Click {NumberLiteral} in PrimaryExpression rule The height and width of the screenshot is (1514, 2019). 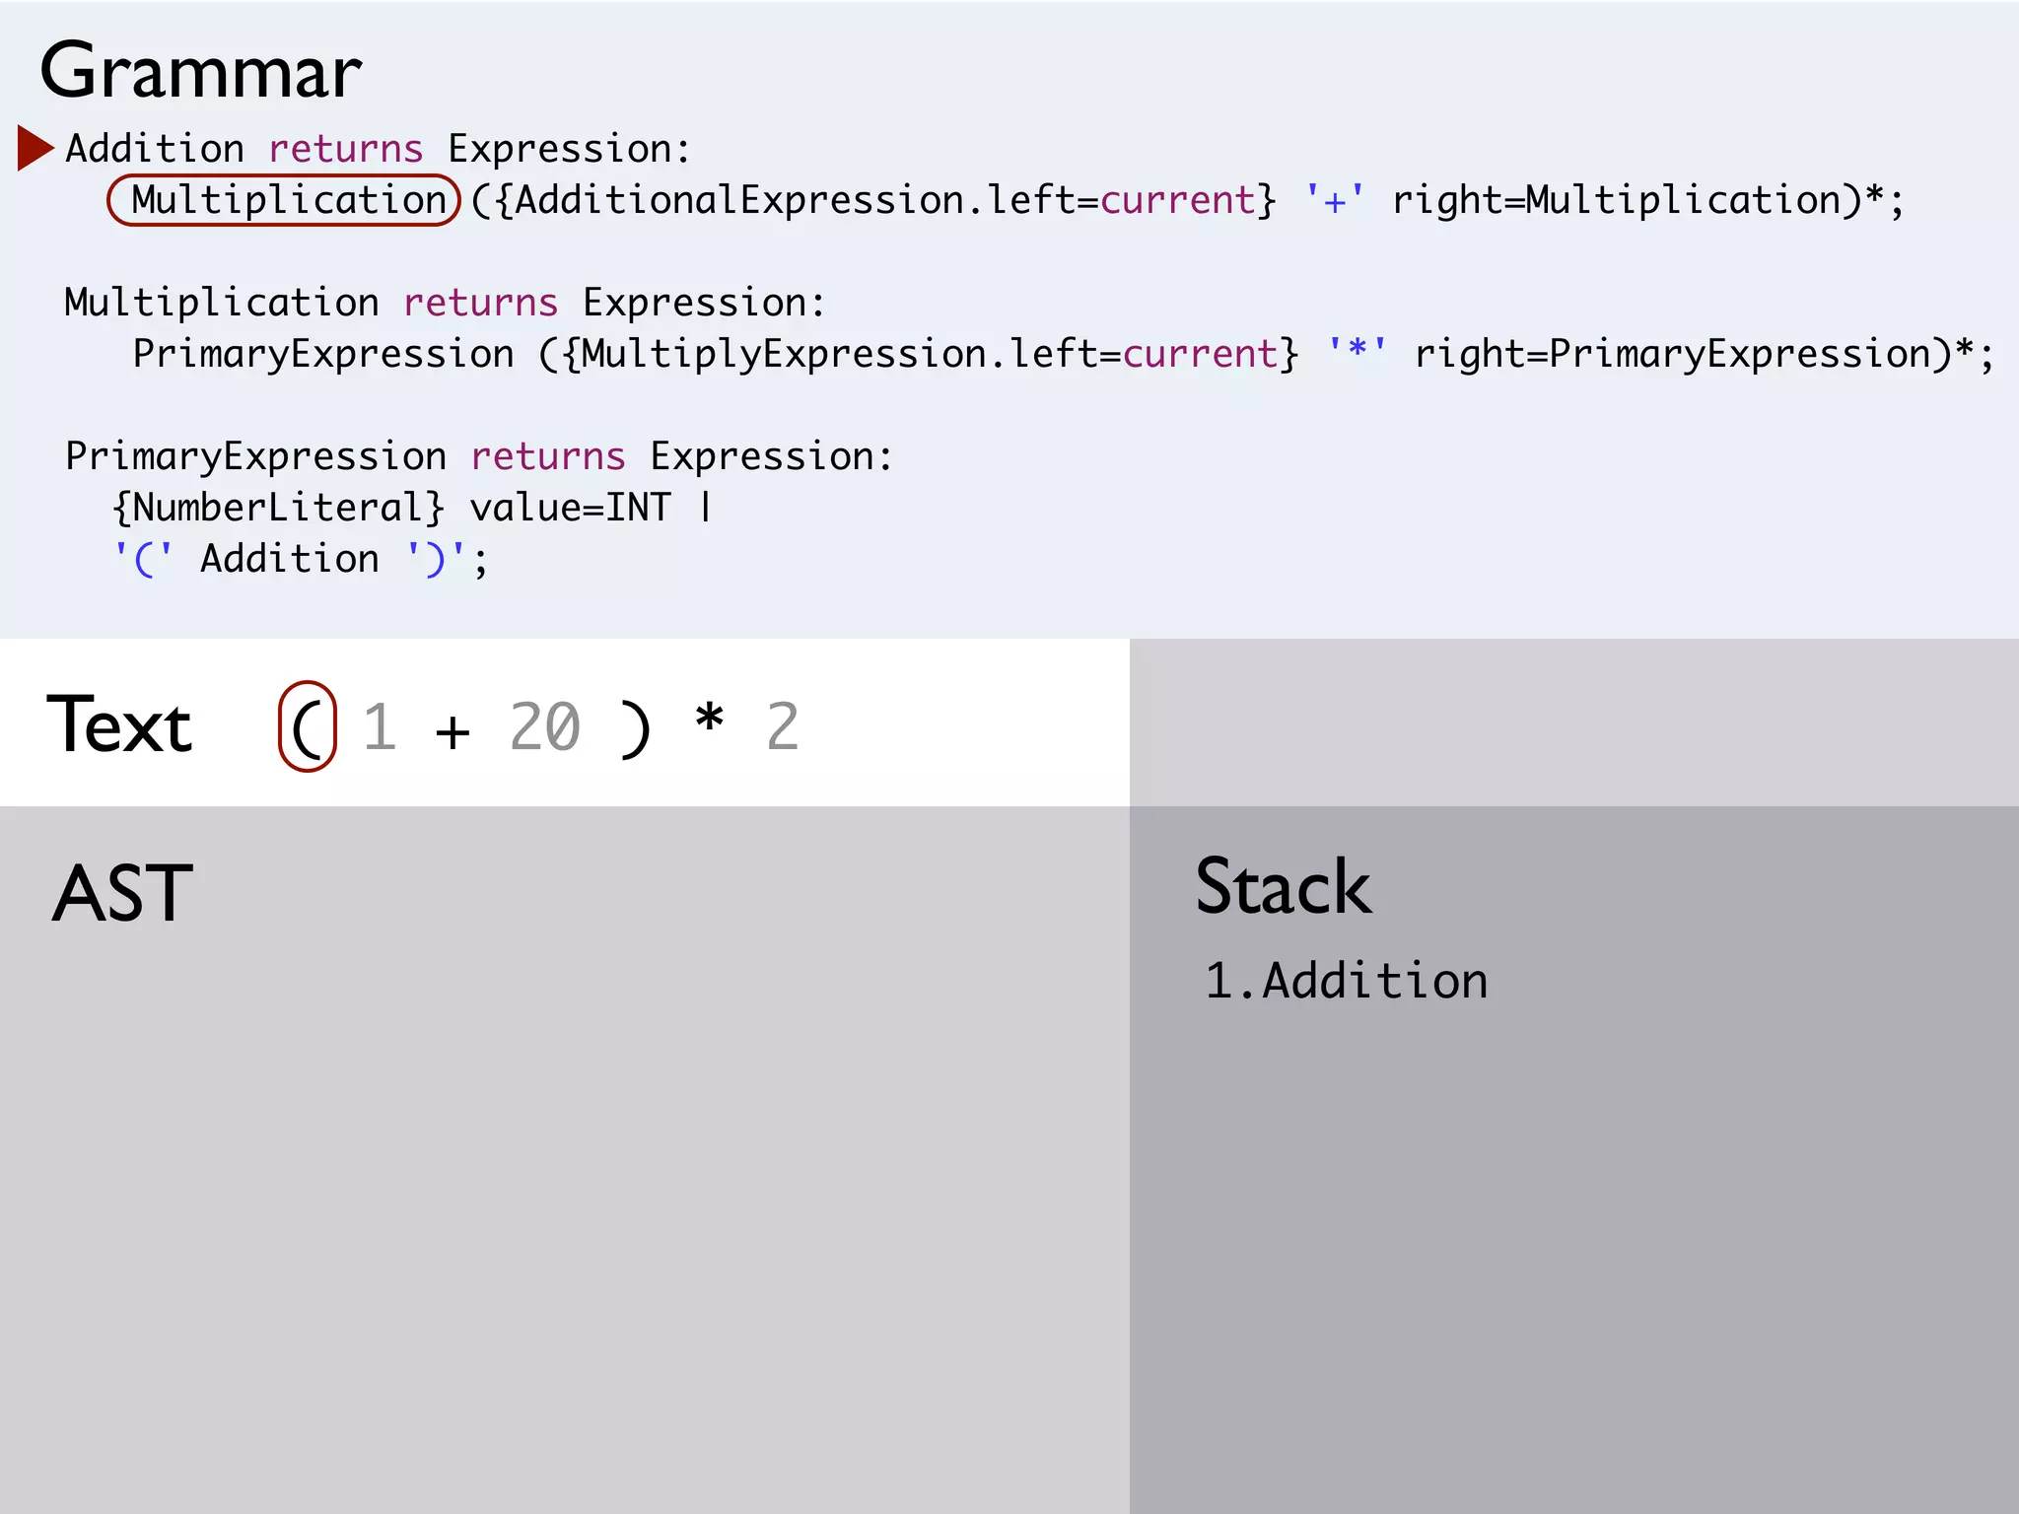(279, 508)
